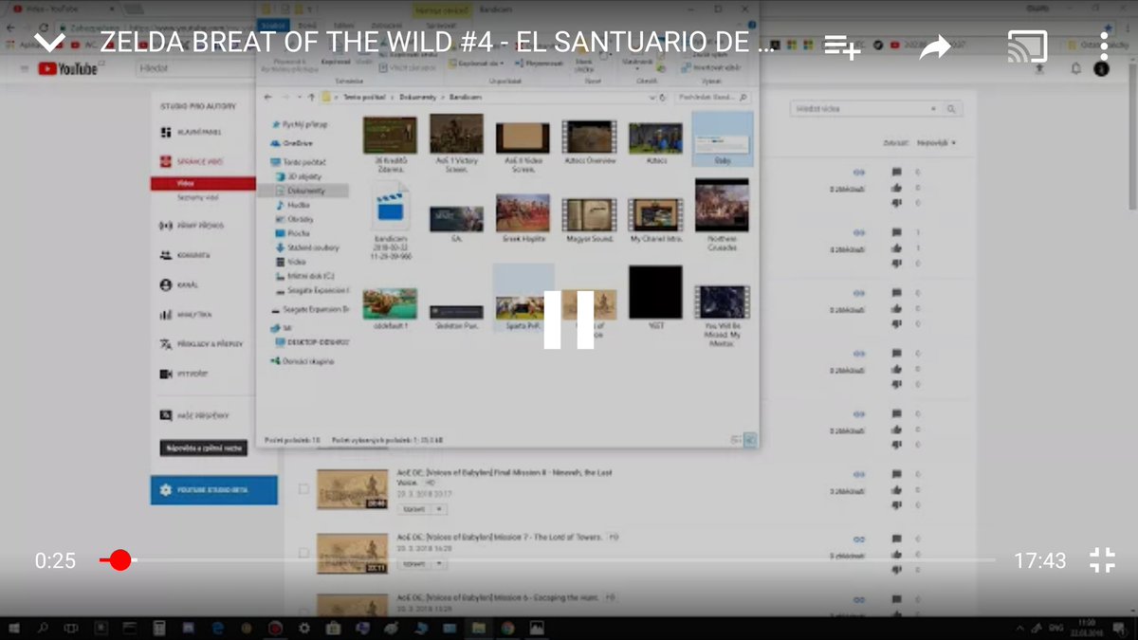Collapse the video player with the down chevron
The width and height of the screenshot is (1138, 640).
click(49, 42)
